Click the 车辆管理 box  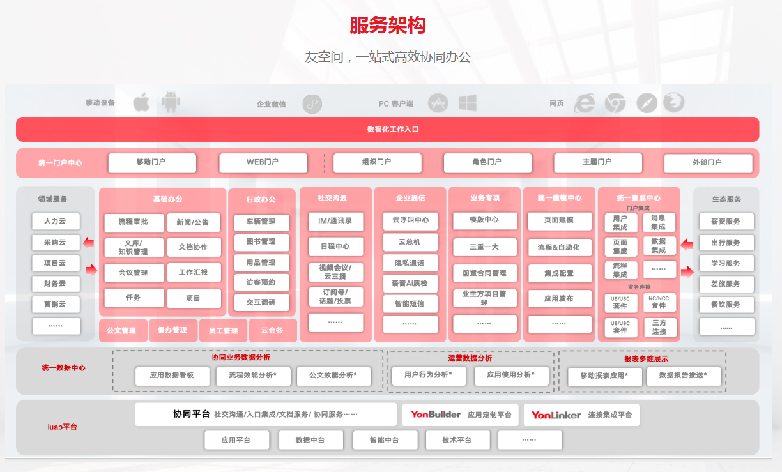(x=261, y=222)
